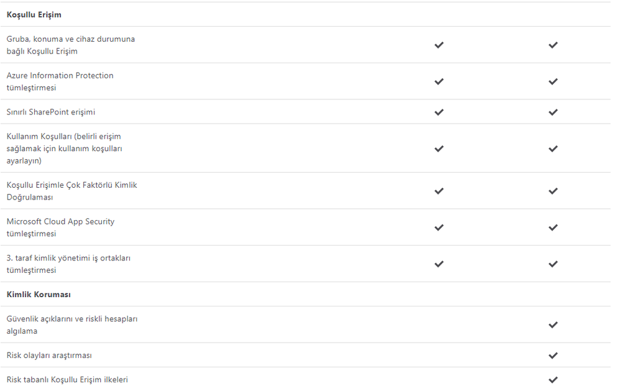Click Microsoft Cloud App Security tümleştirmesi label
This screenshot has width=621, height=391.
coord(60,228)
